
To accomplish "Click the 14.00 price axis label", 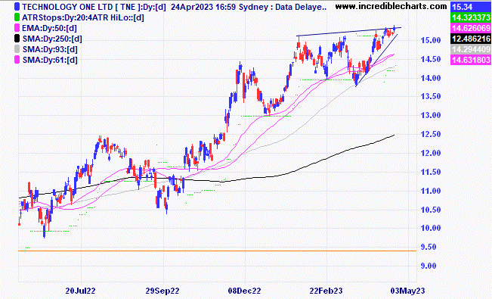I will tap(431, 78).
